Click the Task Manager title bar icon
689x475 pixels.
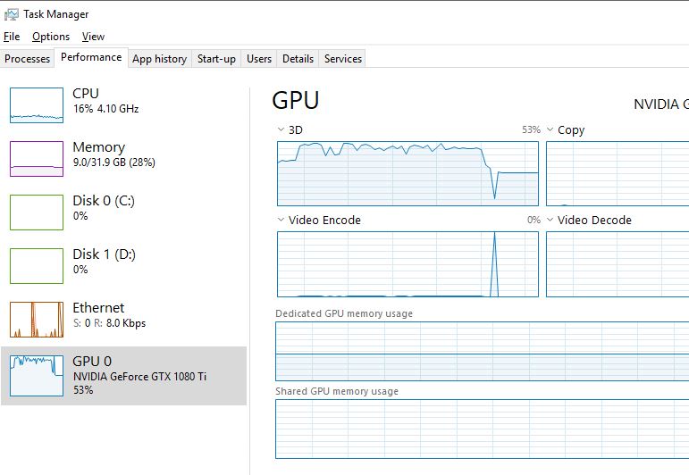pos(11,14)
